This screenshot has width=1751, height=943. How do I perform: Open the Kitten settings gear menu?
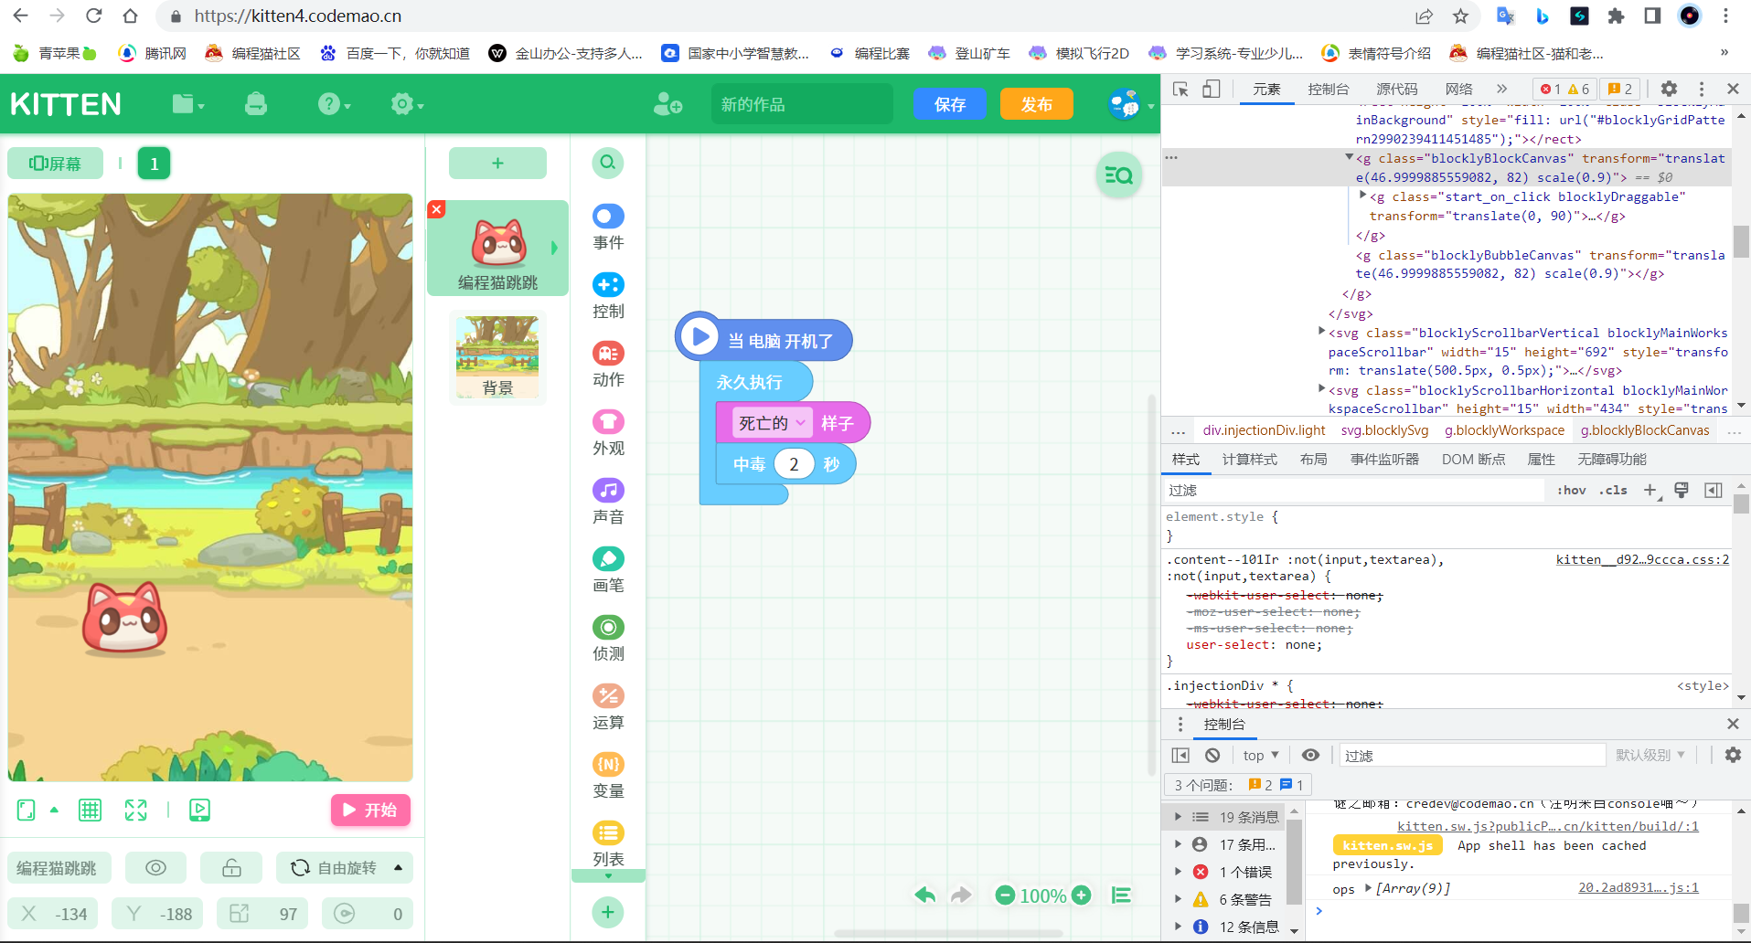click(407, 104)
